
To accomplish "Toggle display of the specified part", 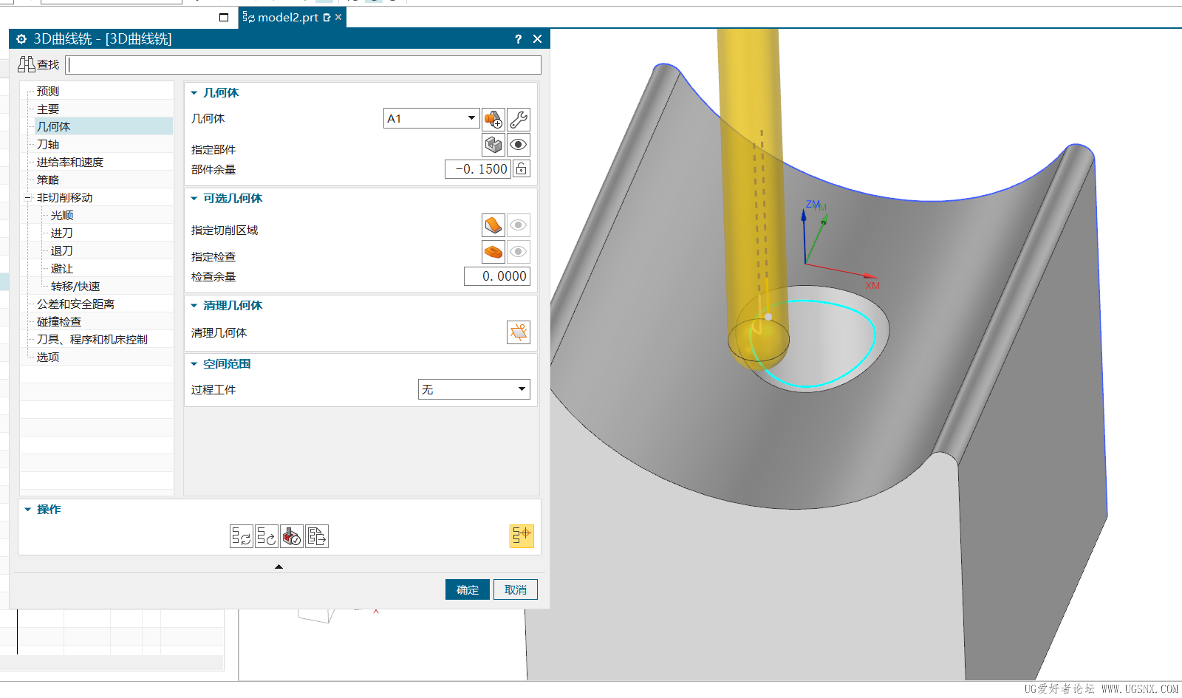I will point(519,145).
